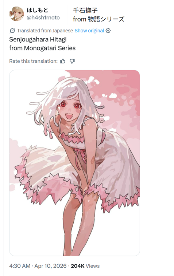Select the from 物語シリーズ line

(x=99, y=19)
